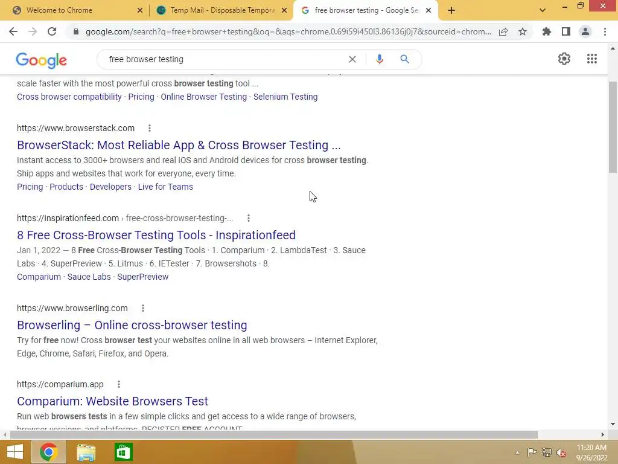Viewport: 618px width, 464px height.
Task: Bookmark this page with the star
Action: pos(523,31)
